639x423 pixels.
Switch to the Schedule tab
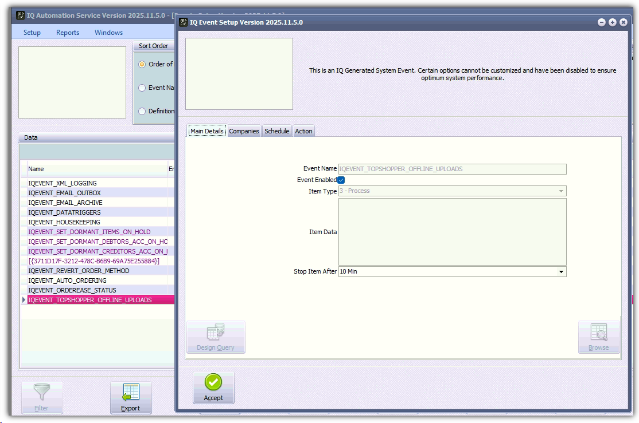[x=276, y=131]
